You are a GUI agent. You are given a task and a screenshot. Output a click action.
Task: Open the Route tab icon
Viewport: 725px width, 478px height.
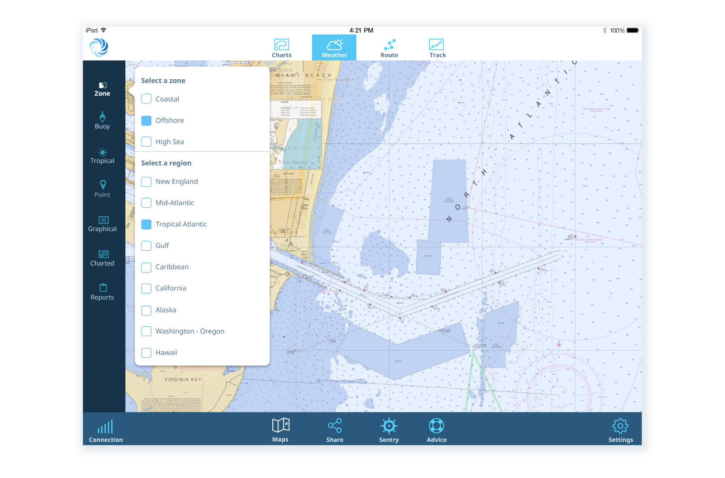click(x=389, y=45)
